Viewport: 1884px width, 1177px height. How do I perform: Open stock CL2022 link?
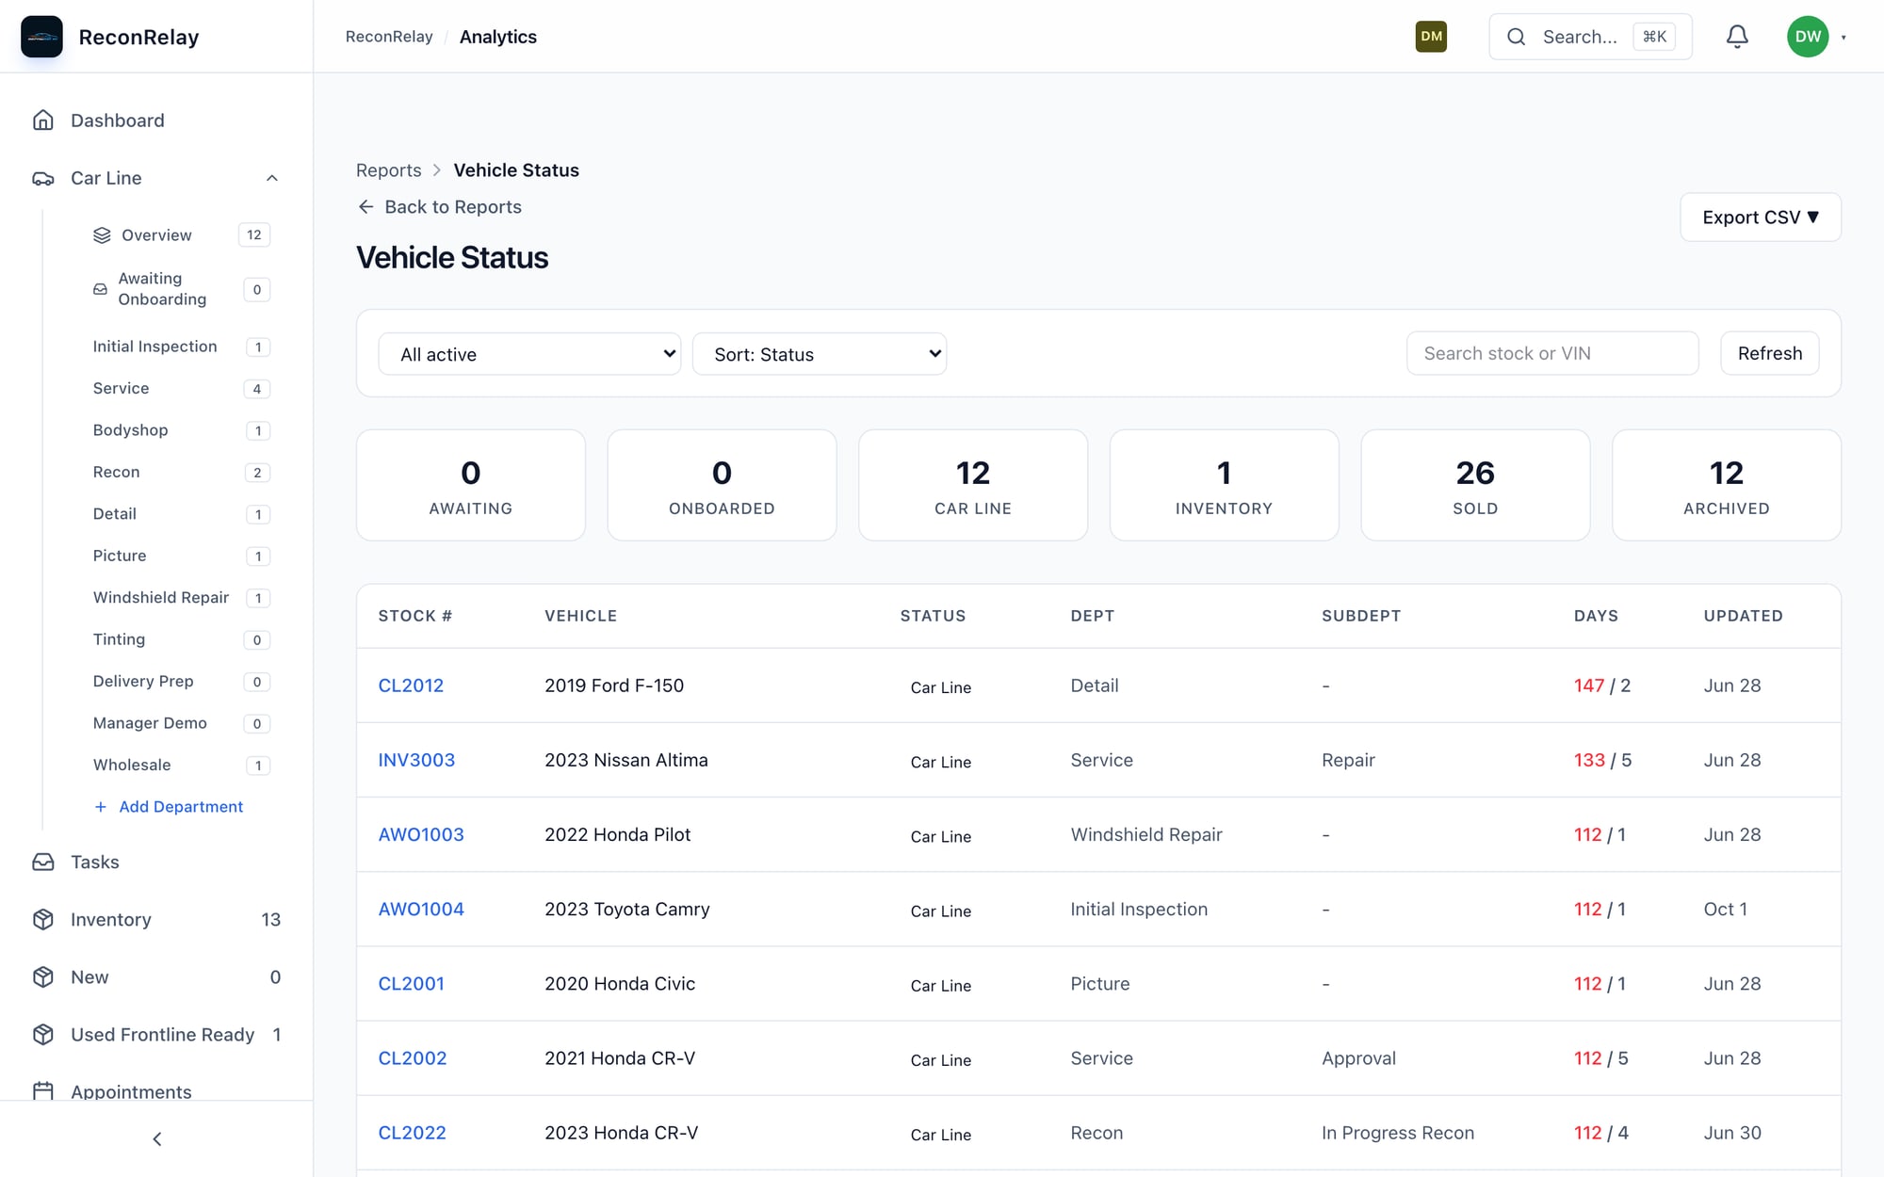[x=413, y=1133]
